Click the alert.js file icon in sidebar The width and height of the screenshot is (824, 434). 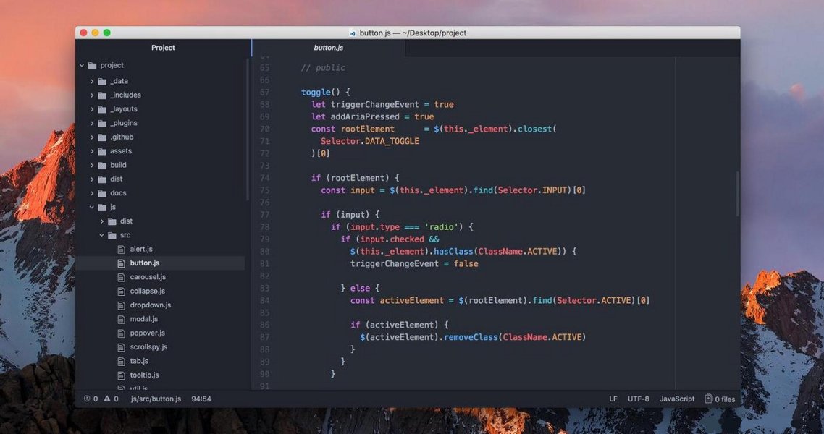tap(120, 249)
